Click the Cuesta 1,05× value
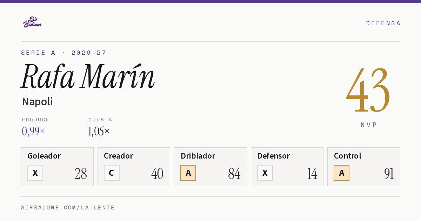 (99, 131)
